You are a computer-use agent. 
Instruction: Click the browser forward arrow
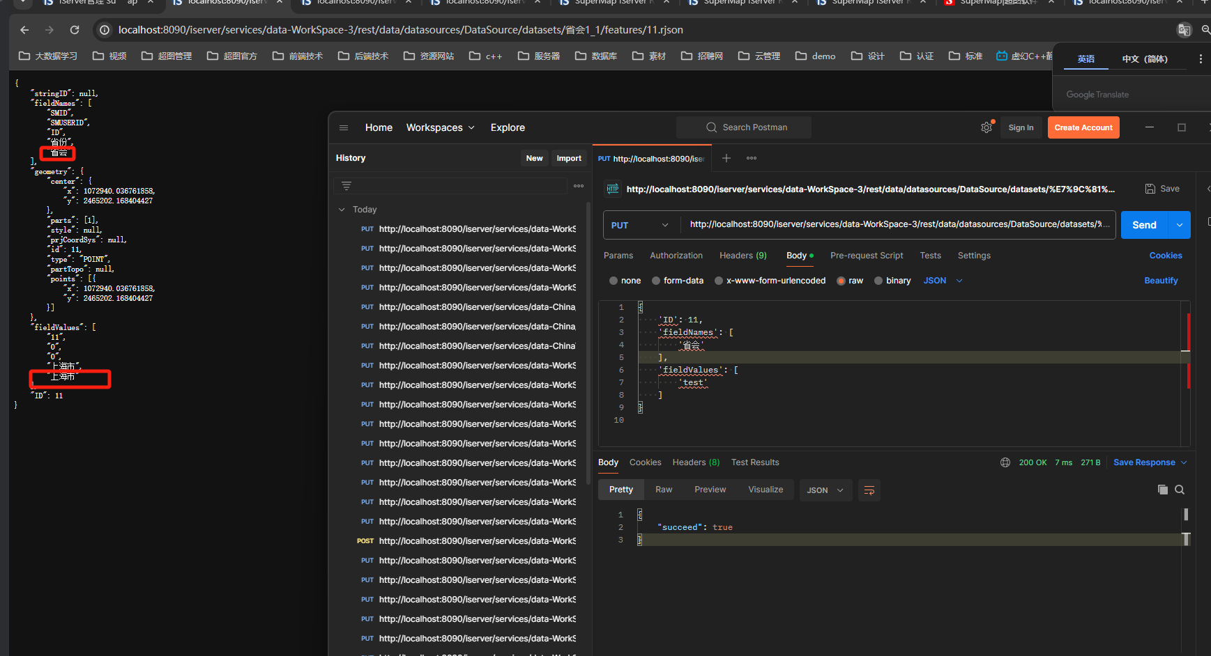(x=49, y=30)
